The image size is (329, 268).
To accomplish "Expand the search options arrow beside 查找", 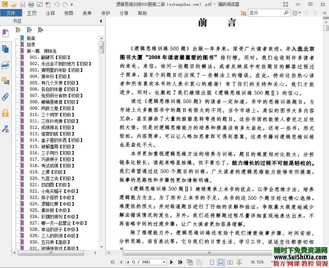I will 300,13.
